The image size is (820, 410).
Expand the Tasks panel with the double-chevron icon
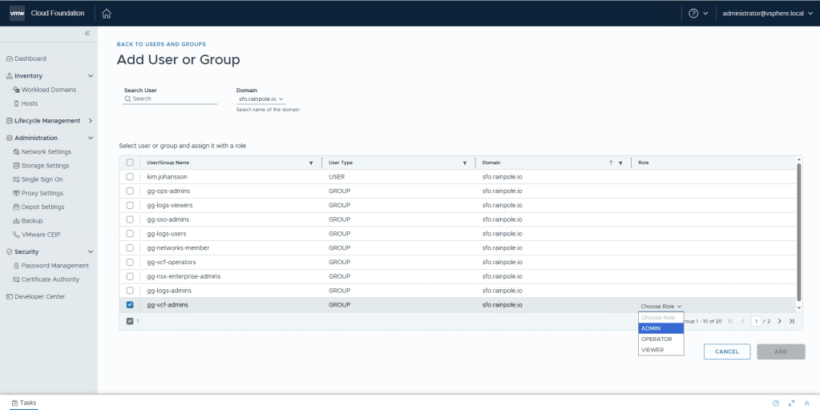click(806, 403)
